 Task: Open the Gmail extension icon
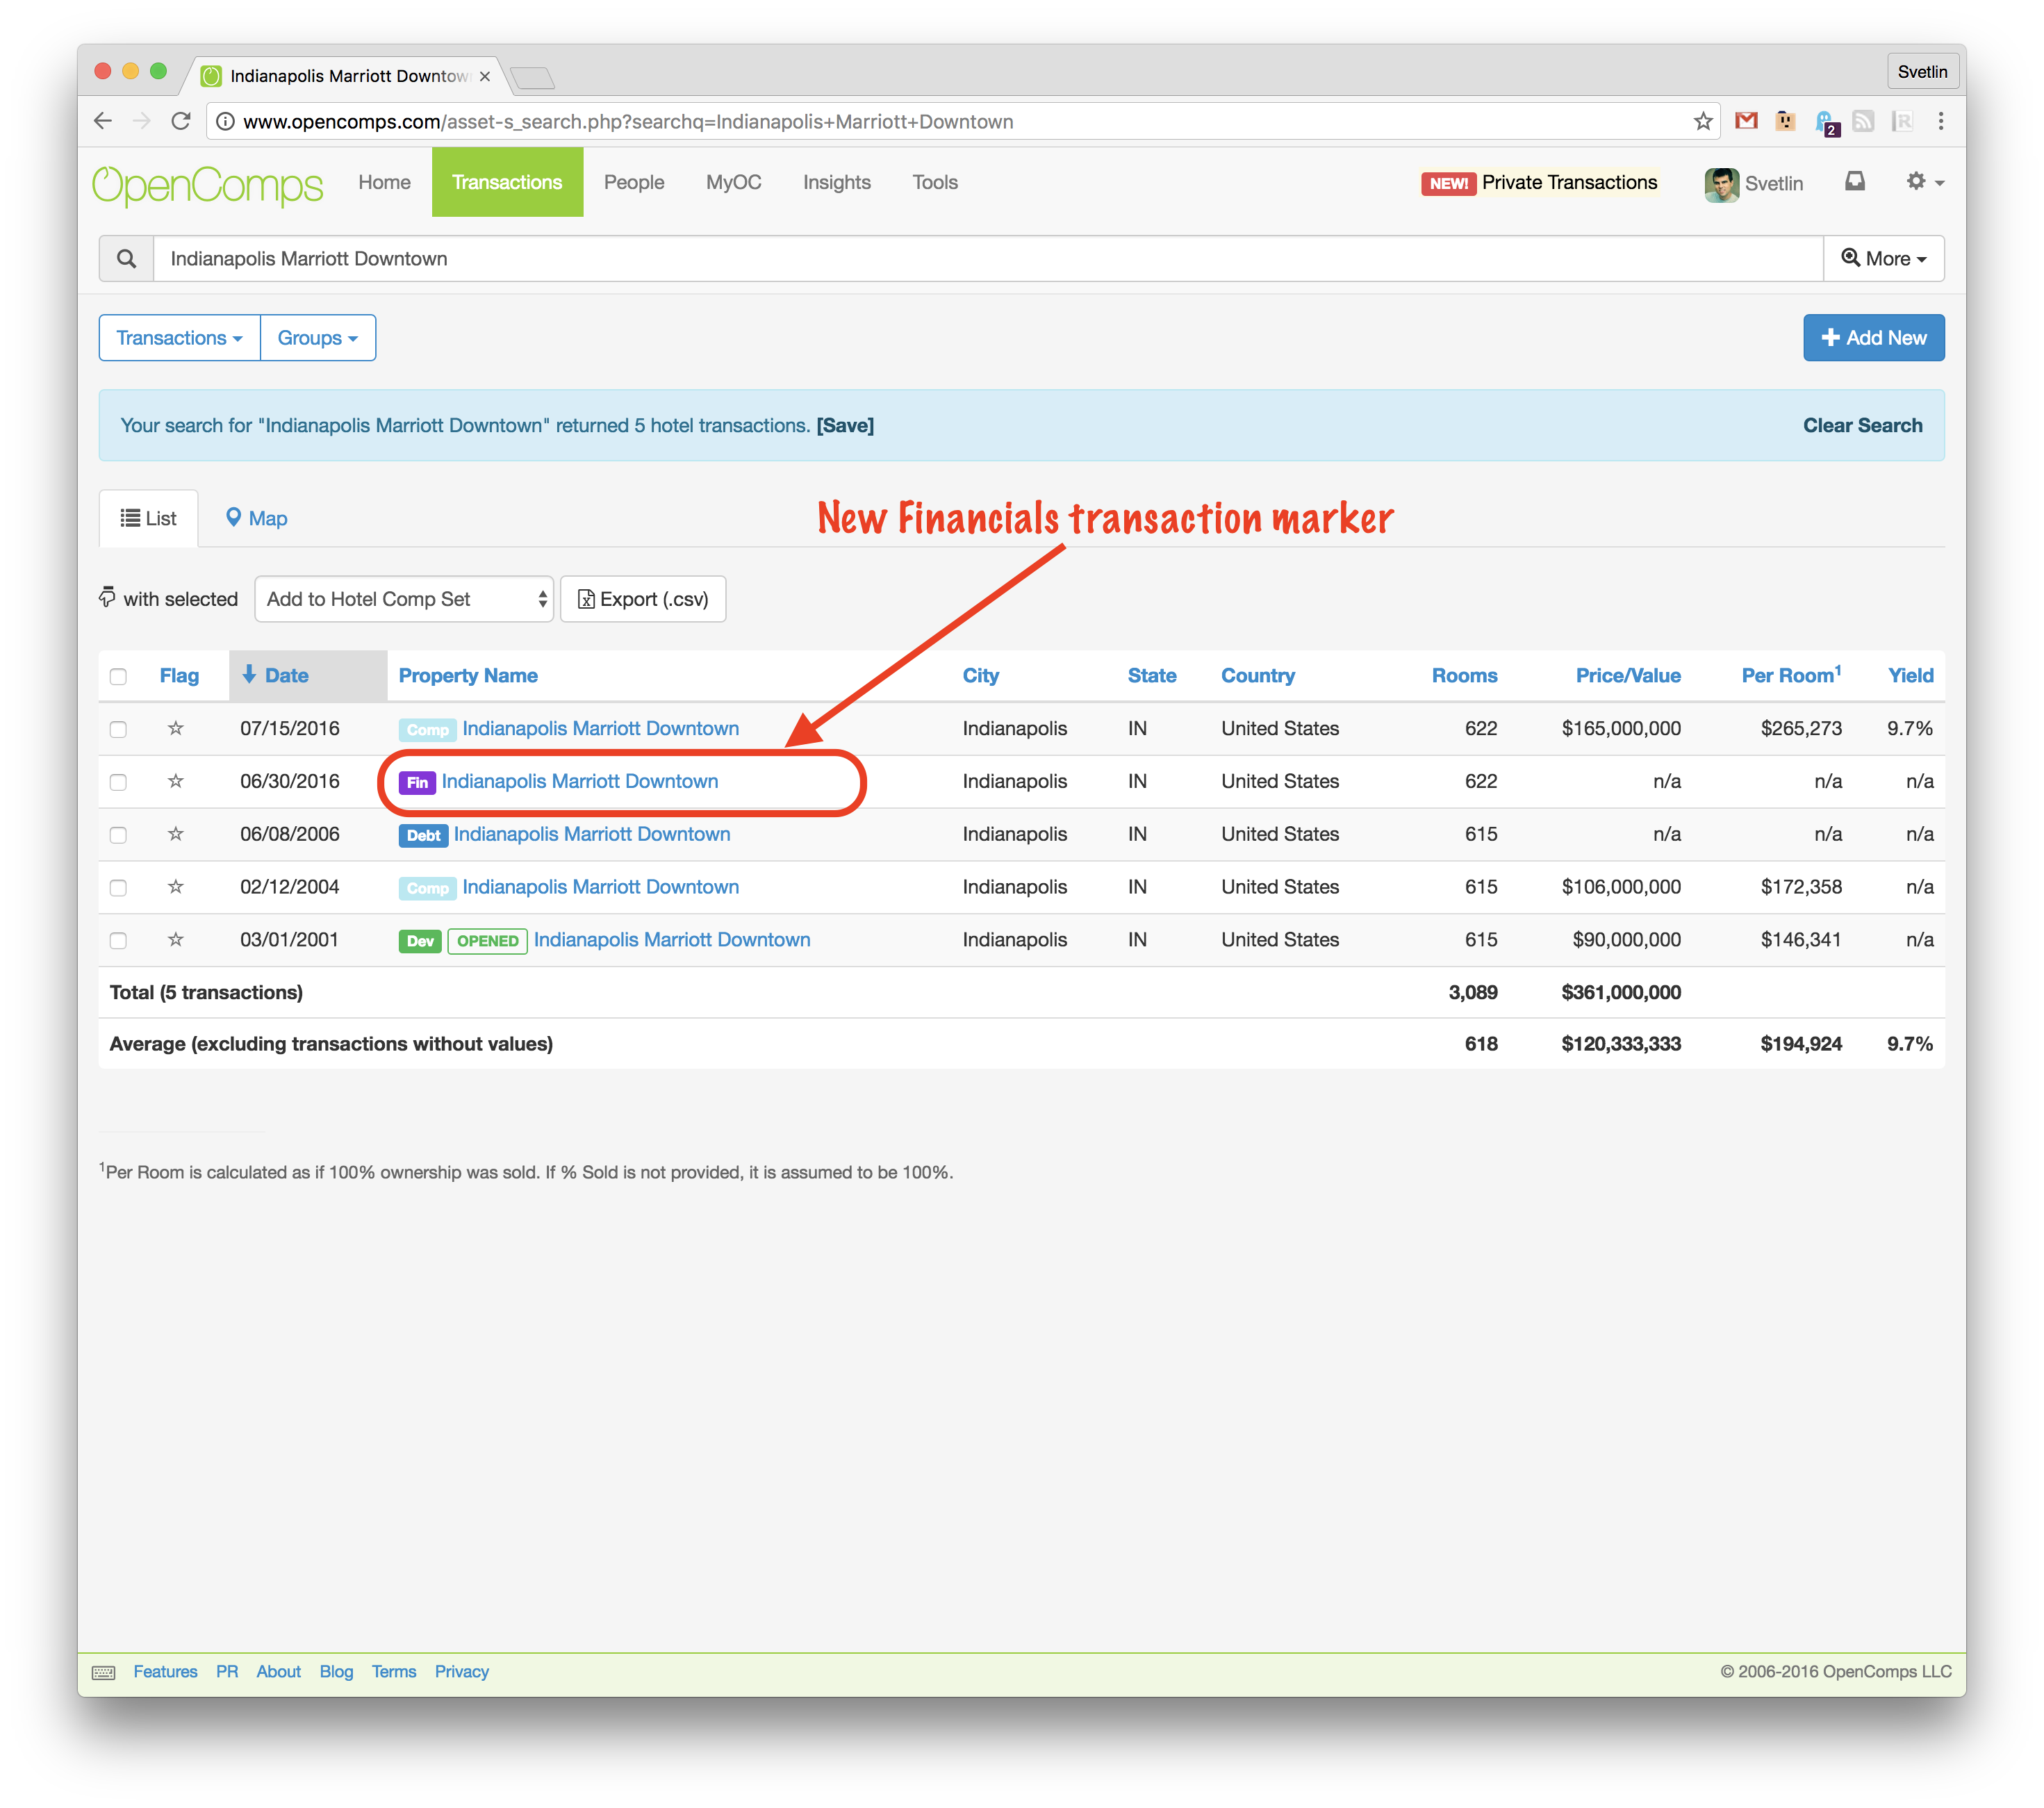[x=1746, y=121]
